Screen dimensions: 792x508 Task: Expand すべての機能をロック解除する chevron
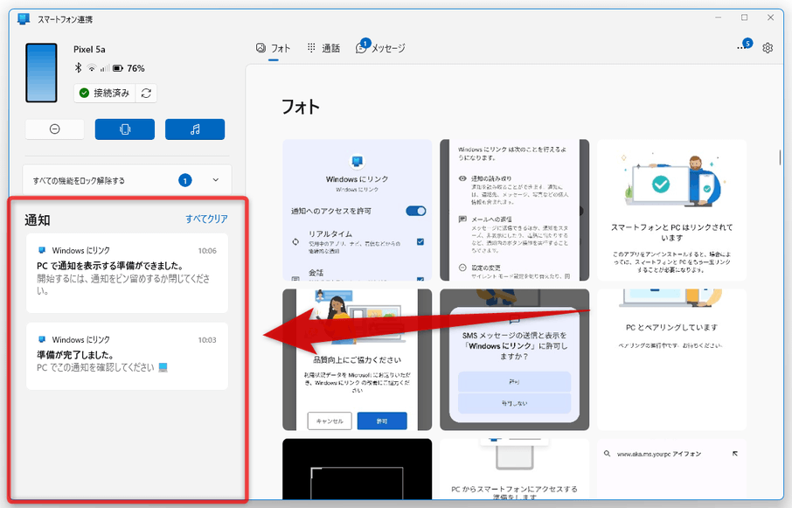click(216, 180)
